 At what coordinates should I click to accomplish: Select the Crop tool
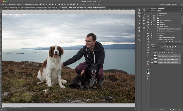pyautogui.click(x=148, y=22)
